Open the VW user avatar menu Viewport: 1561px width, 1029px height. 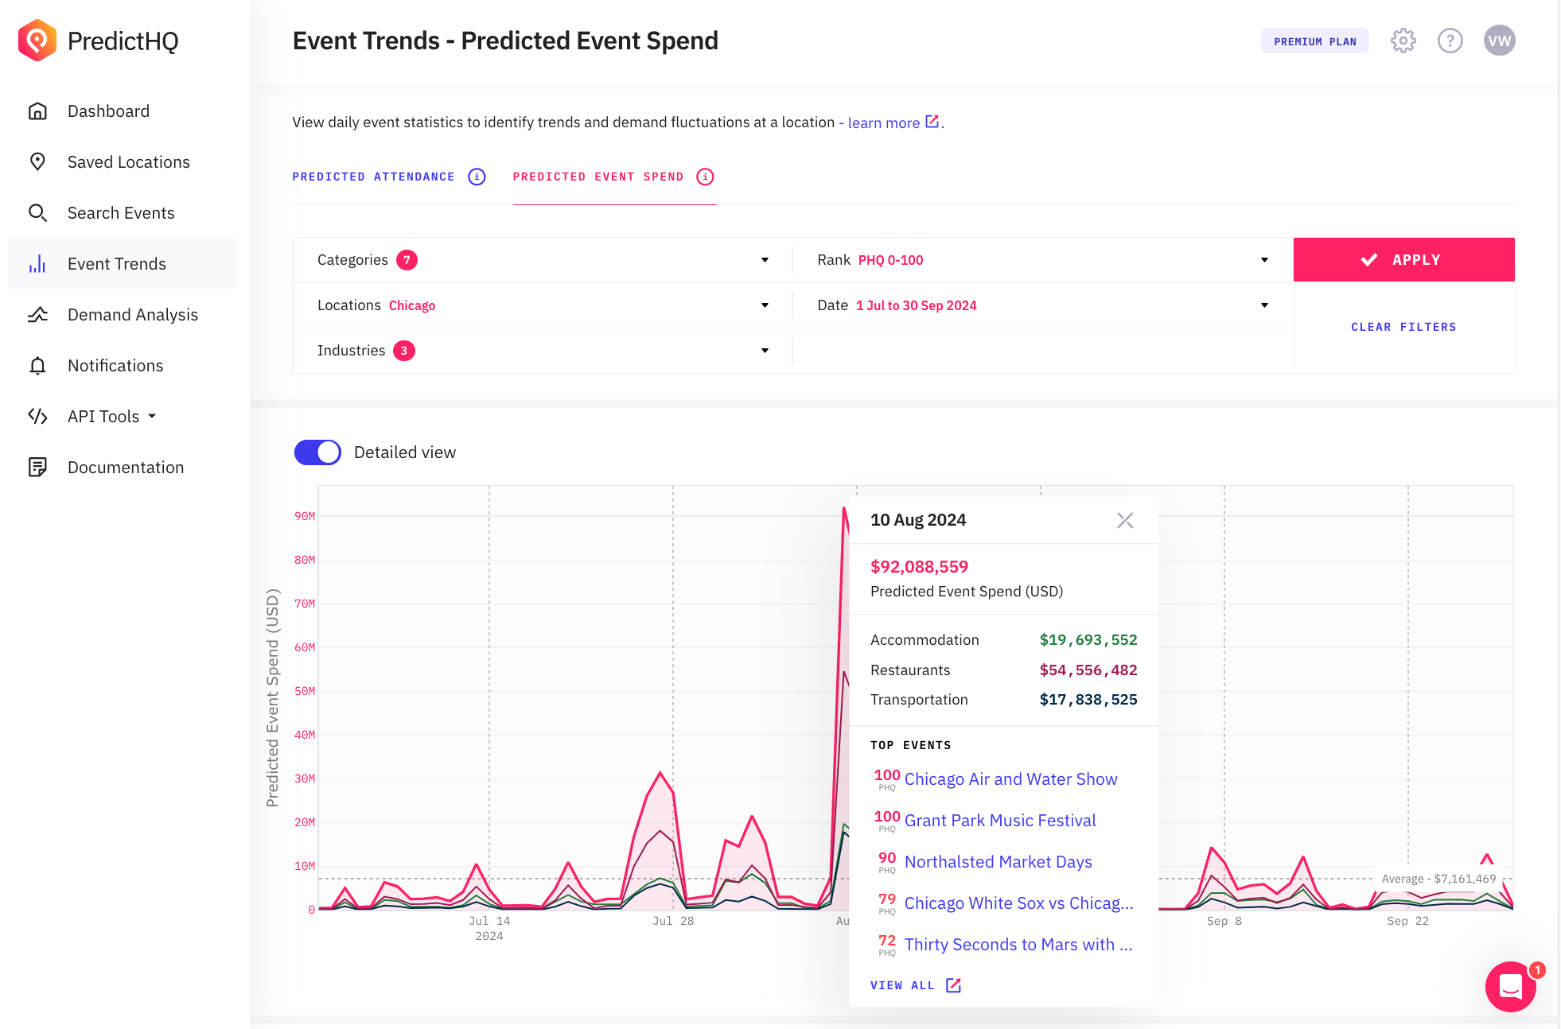point(1499,41)
